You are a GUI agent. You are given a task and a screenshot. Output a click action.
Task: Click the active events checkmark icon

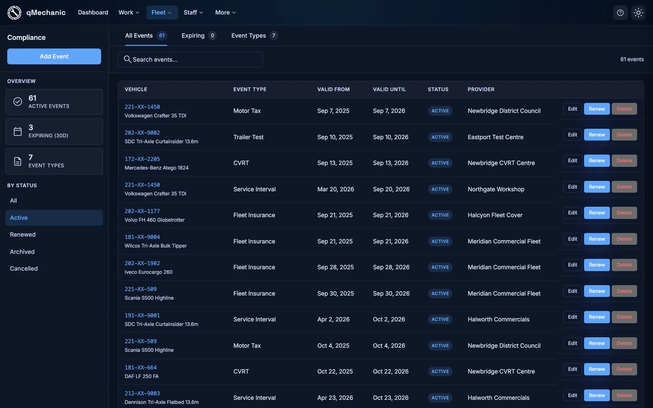18,102
